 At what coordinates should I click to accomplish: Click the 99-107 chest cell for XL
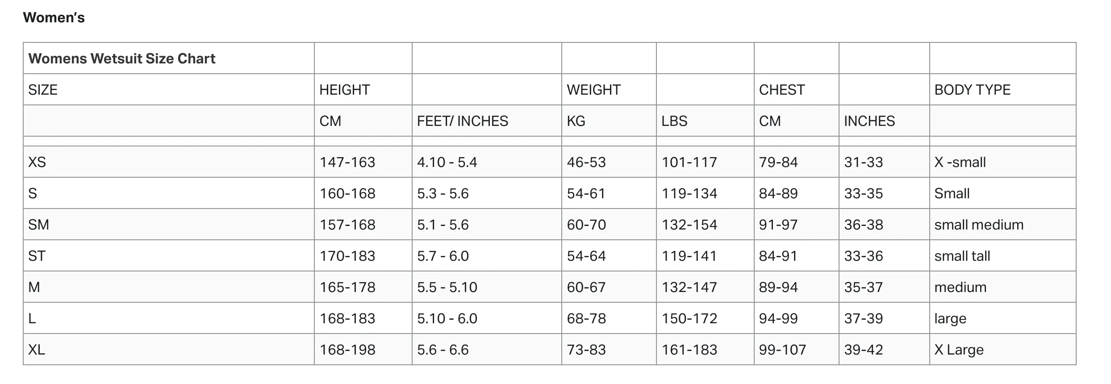(x=797, y=349)
